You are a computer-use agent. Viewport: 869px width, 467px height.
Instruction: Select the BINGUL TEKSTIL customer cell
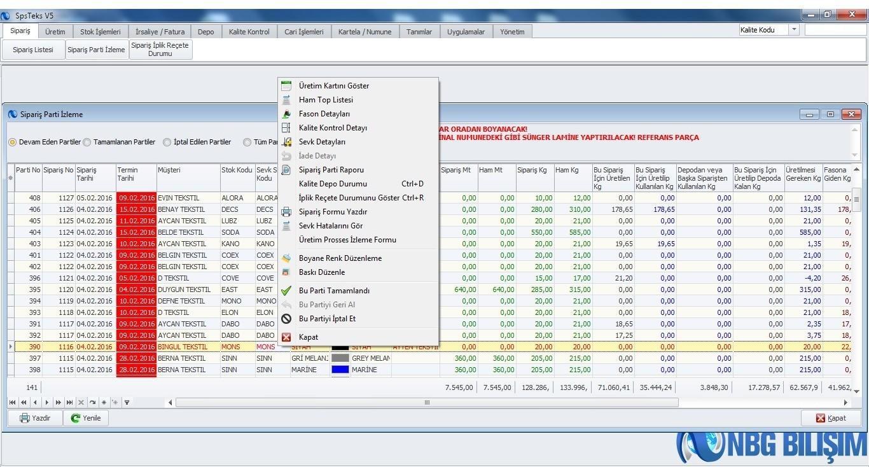(x=188, y=347)
